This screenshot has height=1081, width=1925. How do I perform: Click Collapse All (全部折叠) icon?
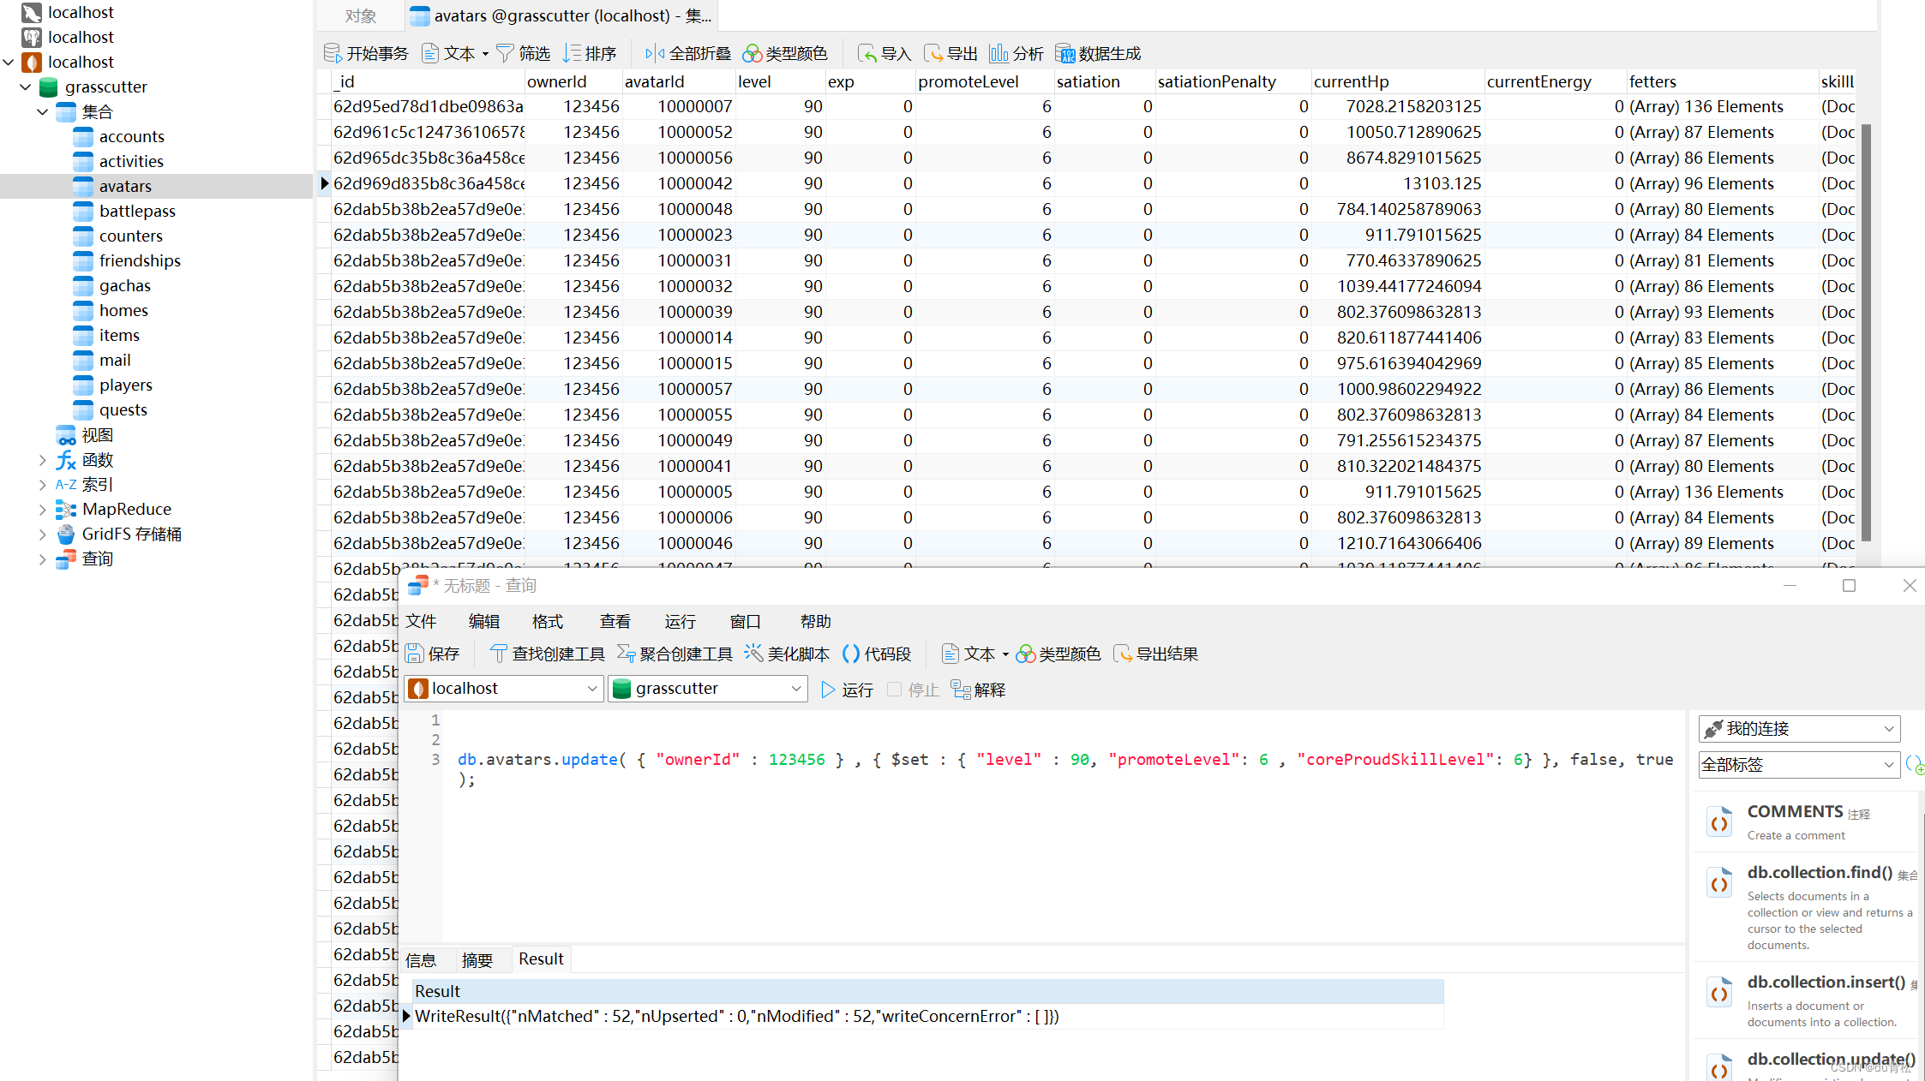[x=687, y=53]
